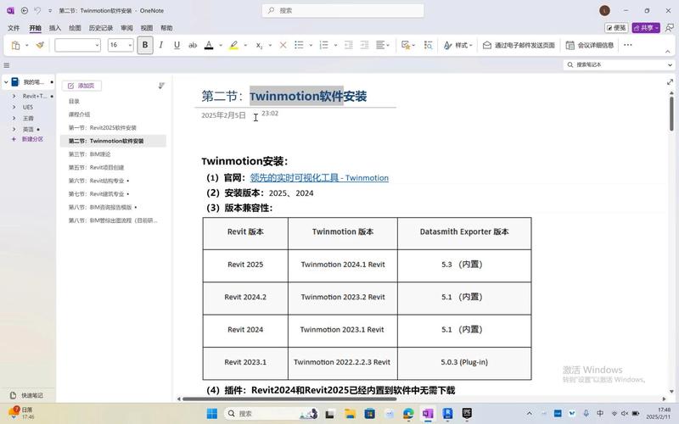Toggle italic formatting
This screenshot has height=424, width=679.
coord(161,45)
